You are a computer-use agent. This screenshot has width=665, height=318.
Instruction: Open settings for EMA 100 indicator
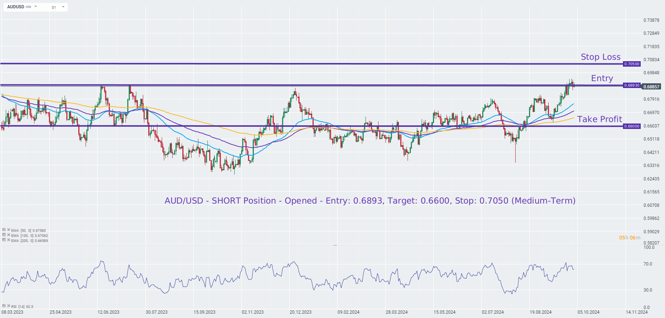(x=4, y=235)
